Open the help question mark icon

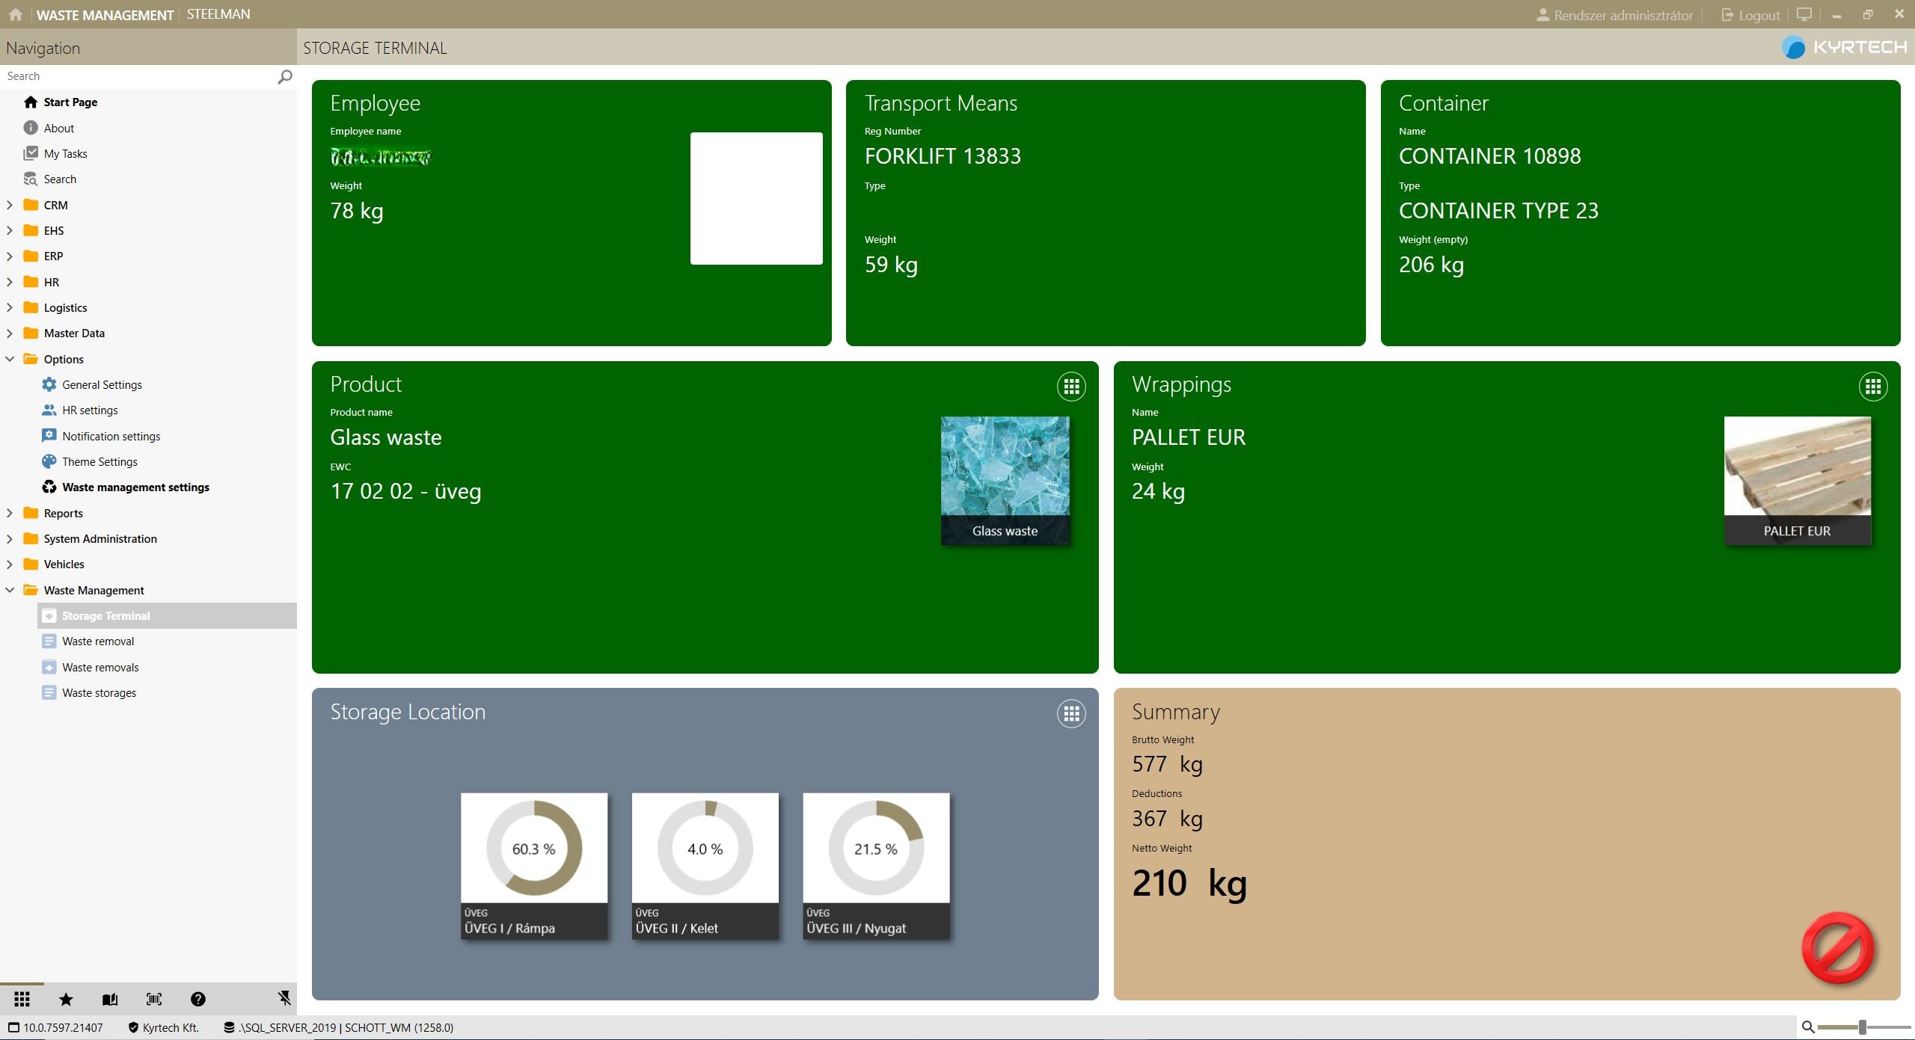tap(197, 999)
